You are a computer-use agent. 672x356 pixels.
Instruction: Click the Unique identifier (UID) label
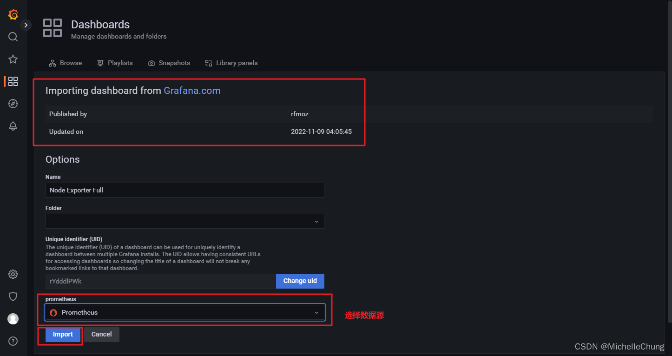74,239
